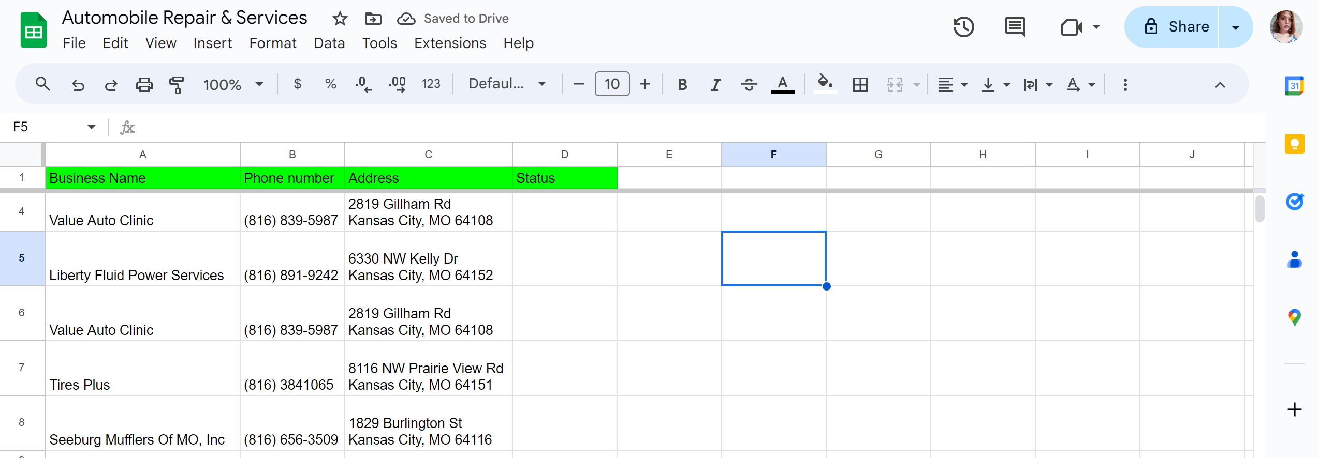This screenshot has height=458, width=1319.
Task: Open the Help menu
Action: [518, 43]
